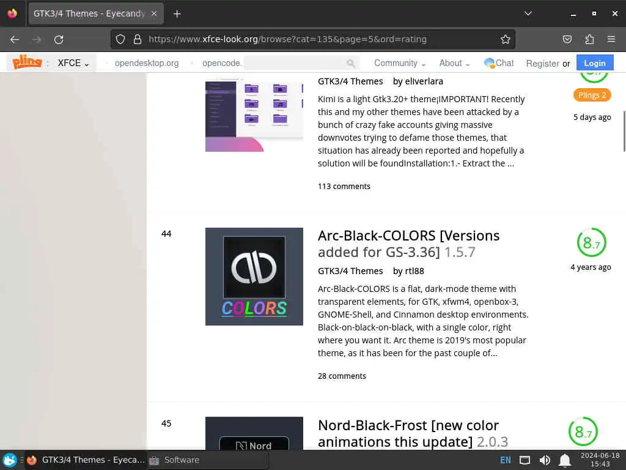Open the Firefox extensions menu
626x470 pixels.
(589, 39)
